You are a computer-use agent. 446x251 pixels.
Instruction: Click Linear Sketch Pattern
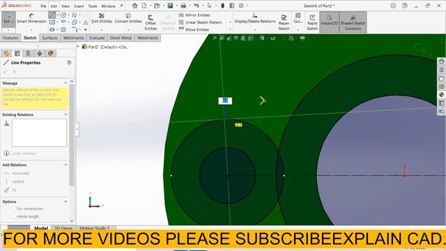pos(201,22)
